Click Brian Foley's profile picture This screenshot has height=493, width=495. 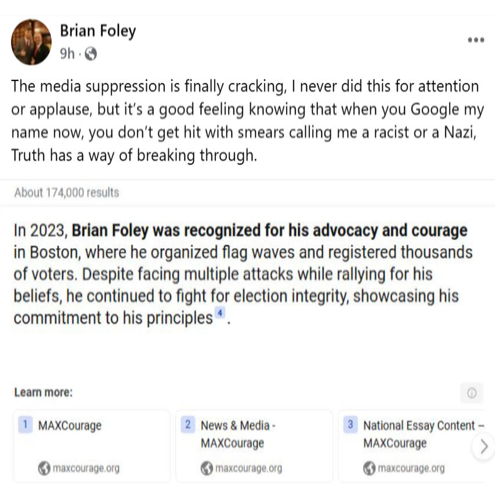coord(31,42)
